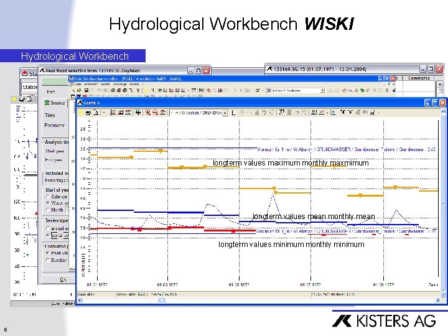Select the annual series radio button

click(x=48, y=228)
